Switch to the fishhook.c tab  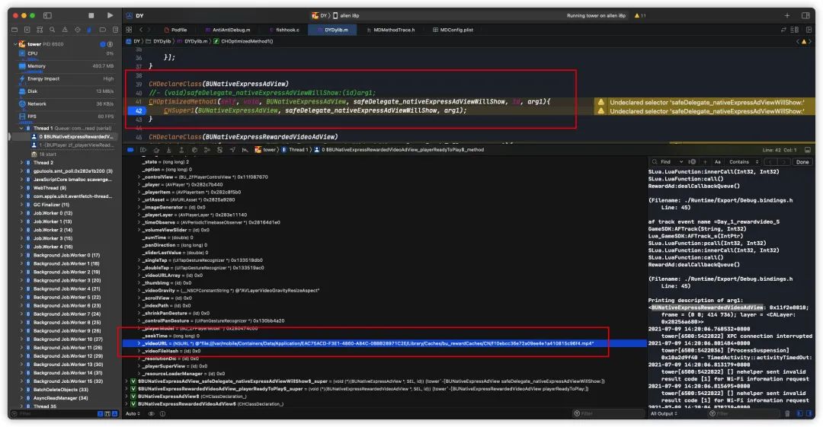pos(284,30)
